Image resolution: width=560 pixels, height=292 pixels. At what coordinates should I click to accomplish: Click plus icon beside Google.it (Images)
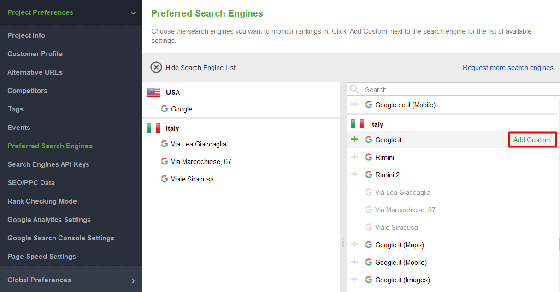354,279
